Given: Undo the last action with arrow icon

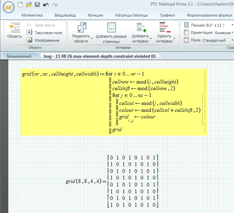Looking at the screenshot, I should [x=46, y=5].
